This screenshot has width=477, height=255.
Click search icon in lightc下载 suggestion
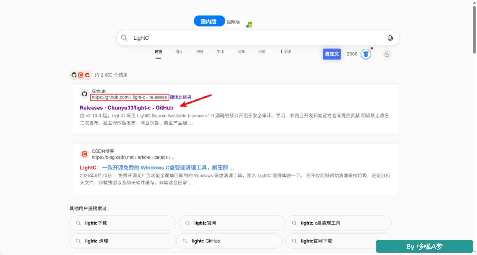(78, 223)
